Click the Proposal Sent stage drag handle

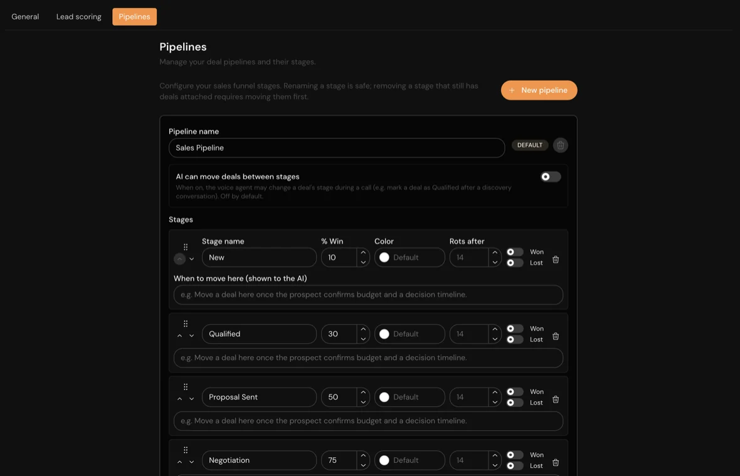coord(186,387)
